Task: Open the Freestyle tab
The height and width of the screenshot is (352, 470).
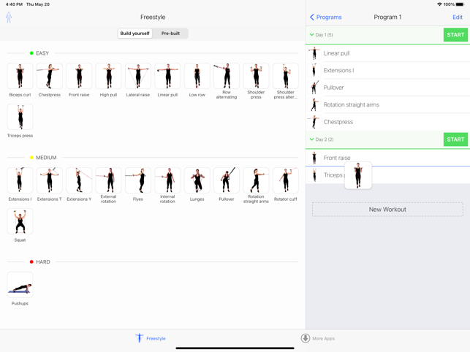Action: (151, 338)
